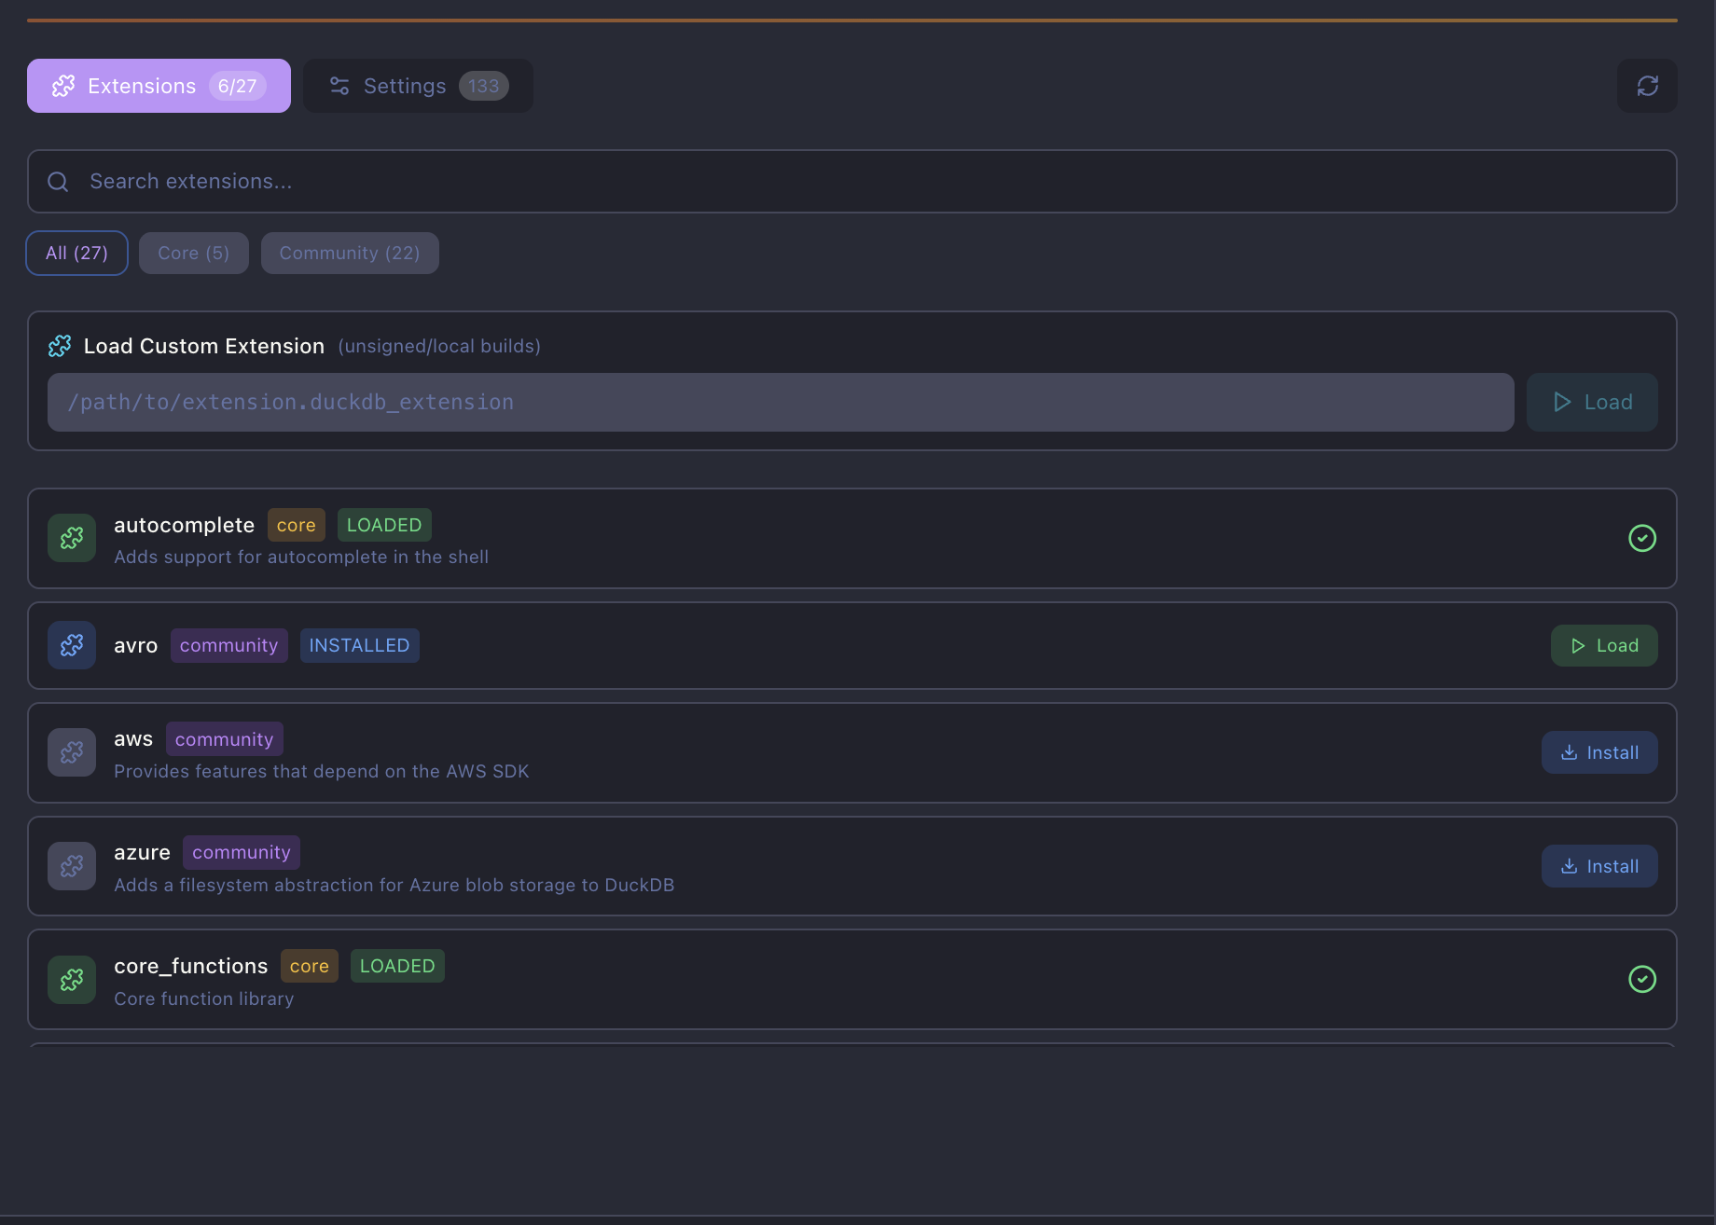The image size is (1716, 1225).
Task: Click the azure extension's puzzle icon
Action: pos(71,865)
